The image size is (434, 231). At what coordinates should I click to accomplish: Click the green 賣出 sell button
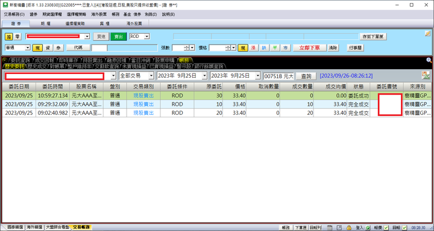(x=119, y=37)
